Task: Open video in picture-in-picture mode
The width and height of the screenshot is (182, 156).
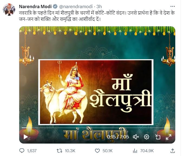Action: tap(158, 137)
